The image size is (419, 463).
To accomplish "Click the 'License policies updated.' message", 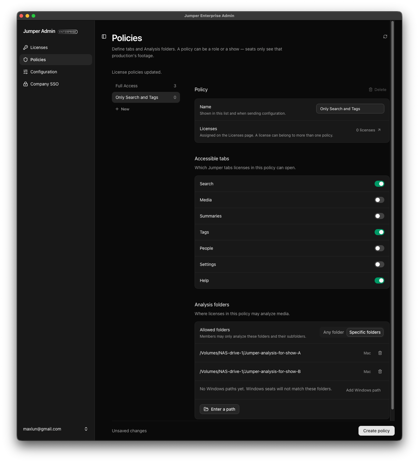I will point(137,72).
